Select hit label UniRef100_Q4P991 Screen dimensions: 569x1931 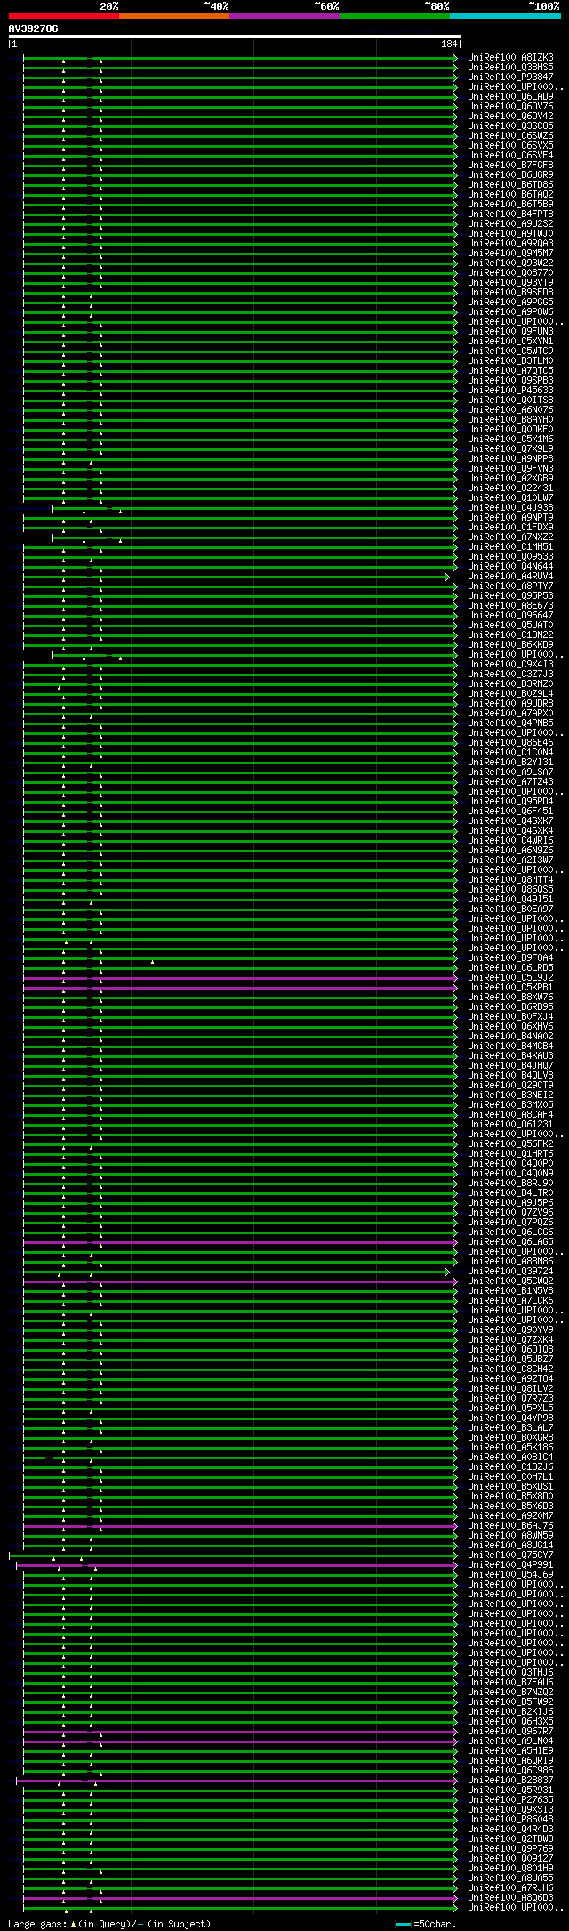pyautogui.click(x=510, y=1565)
